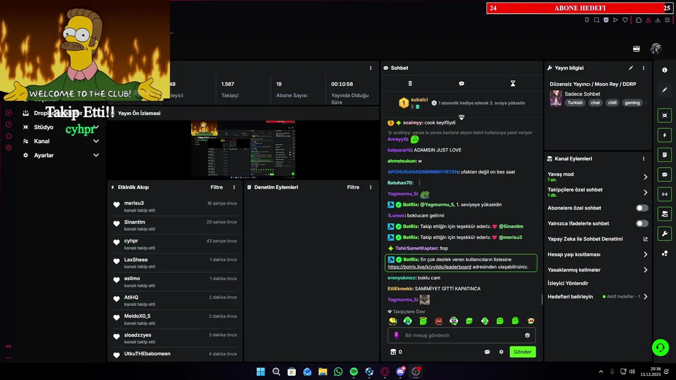This screenshot has width=676, height=380.
Task: Click the pencil icon in right sidebar
Action: [x=664, y=90]
